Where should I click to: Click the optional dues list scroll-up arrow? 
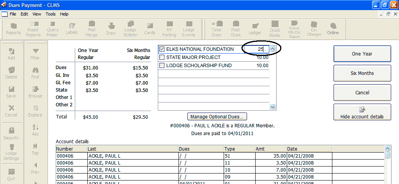click(273, 49)
